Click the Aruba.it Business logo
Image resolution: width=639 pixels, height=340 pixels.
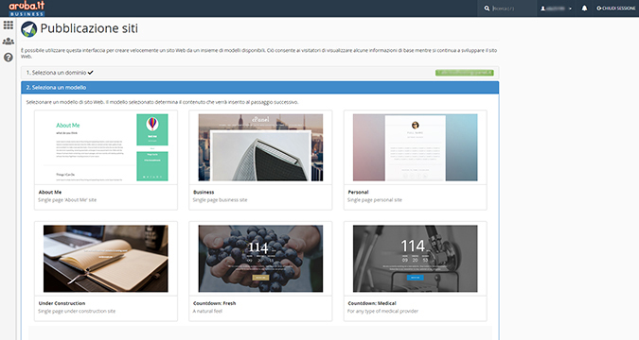[x=27, y=8]
